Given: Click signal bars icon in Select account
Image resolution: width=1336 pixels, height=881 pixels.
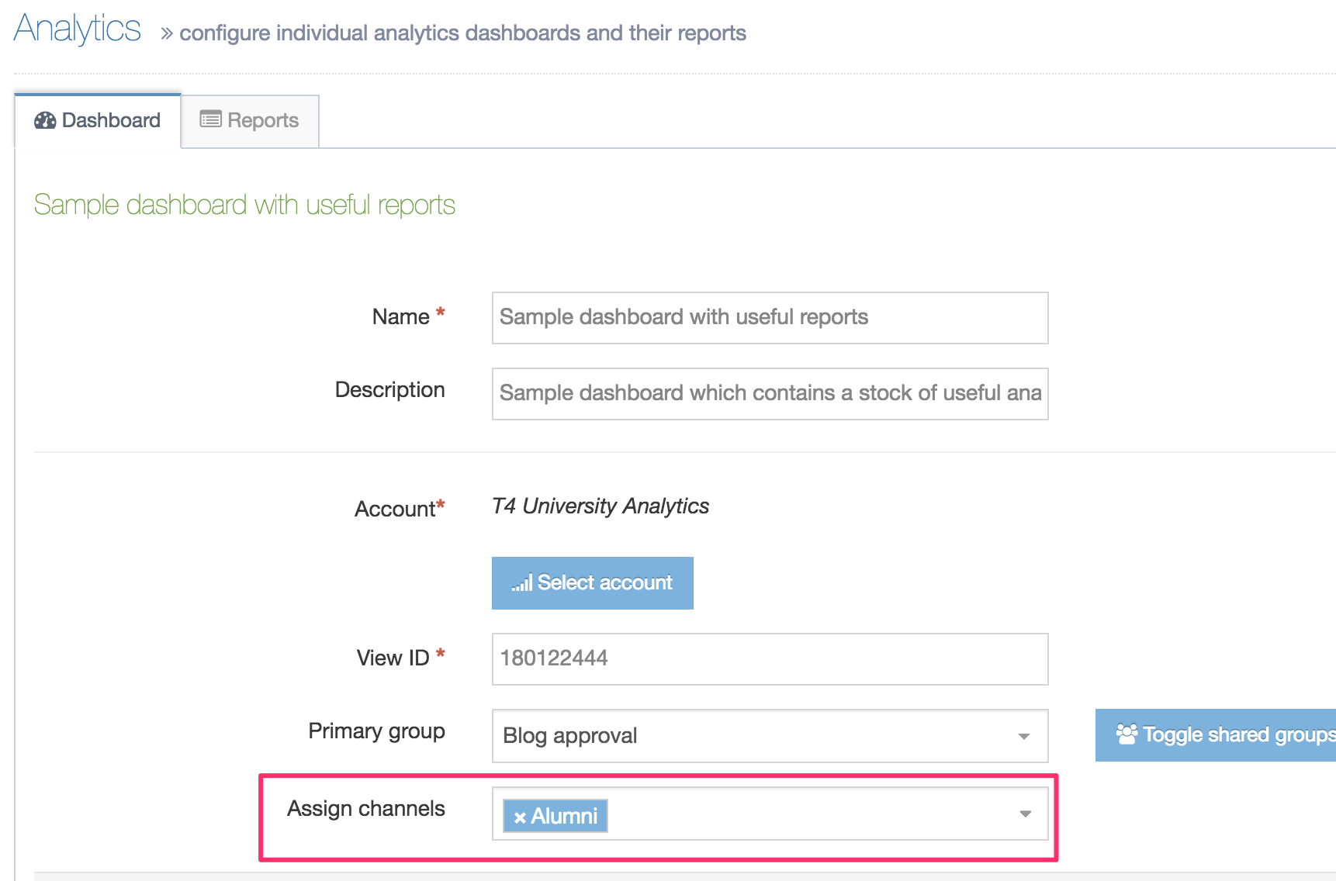Looking at the screenshot, I should 521,583.
